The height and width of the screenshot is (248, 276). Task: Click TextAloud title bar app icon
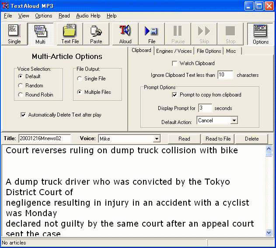pos(5,6)
